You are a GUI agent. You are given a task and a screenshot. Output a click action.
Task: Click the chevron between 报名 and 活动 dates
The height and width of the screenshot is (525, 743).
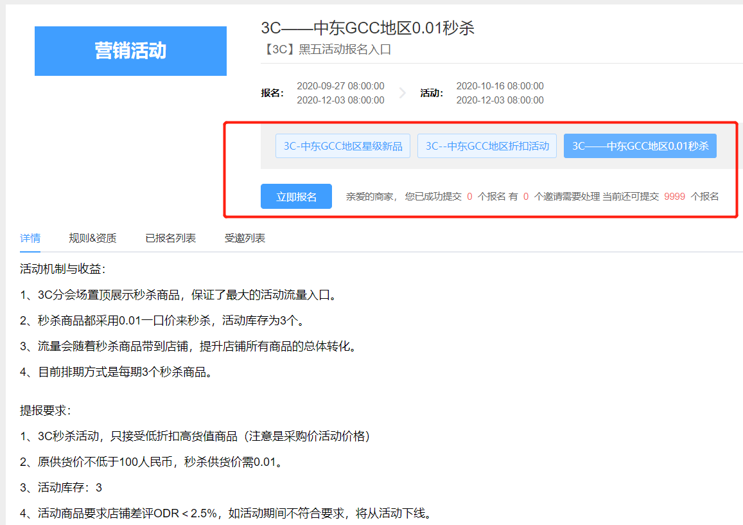[403, 92]
